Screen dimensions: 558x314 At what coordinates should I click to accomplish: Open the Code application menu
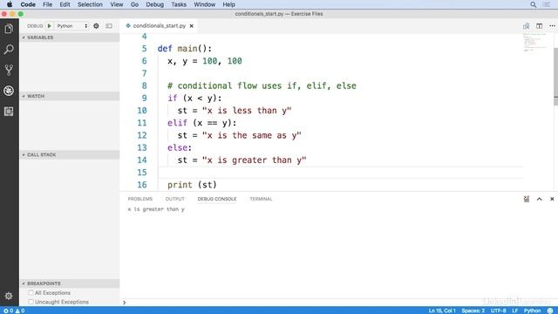click(x=28, y=4)
